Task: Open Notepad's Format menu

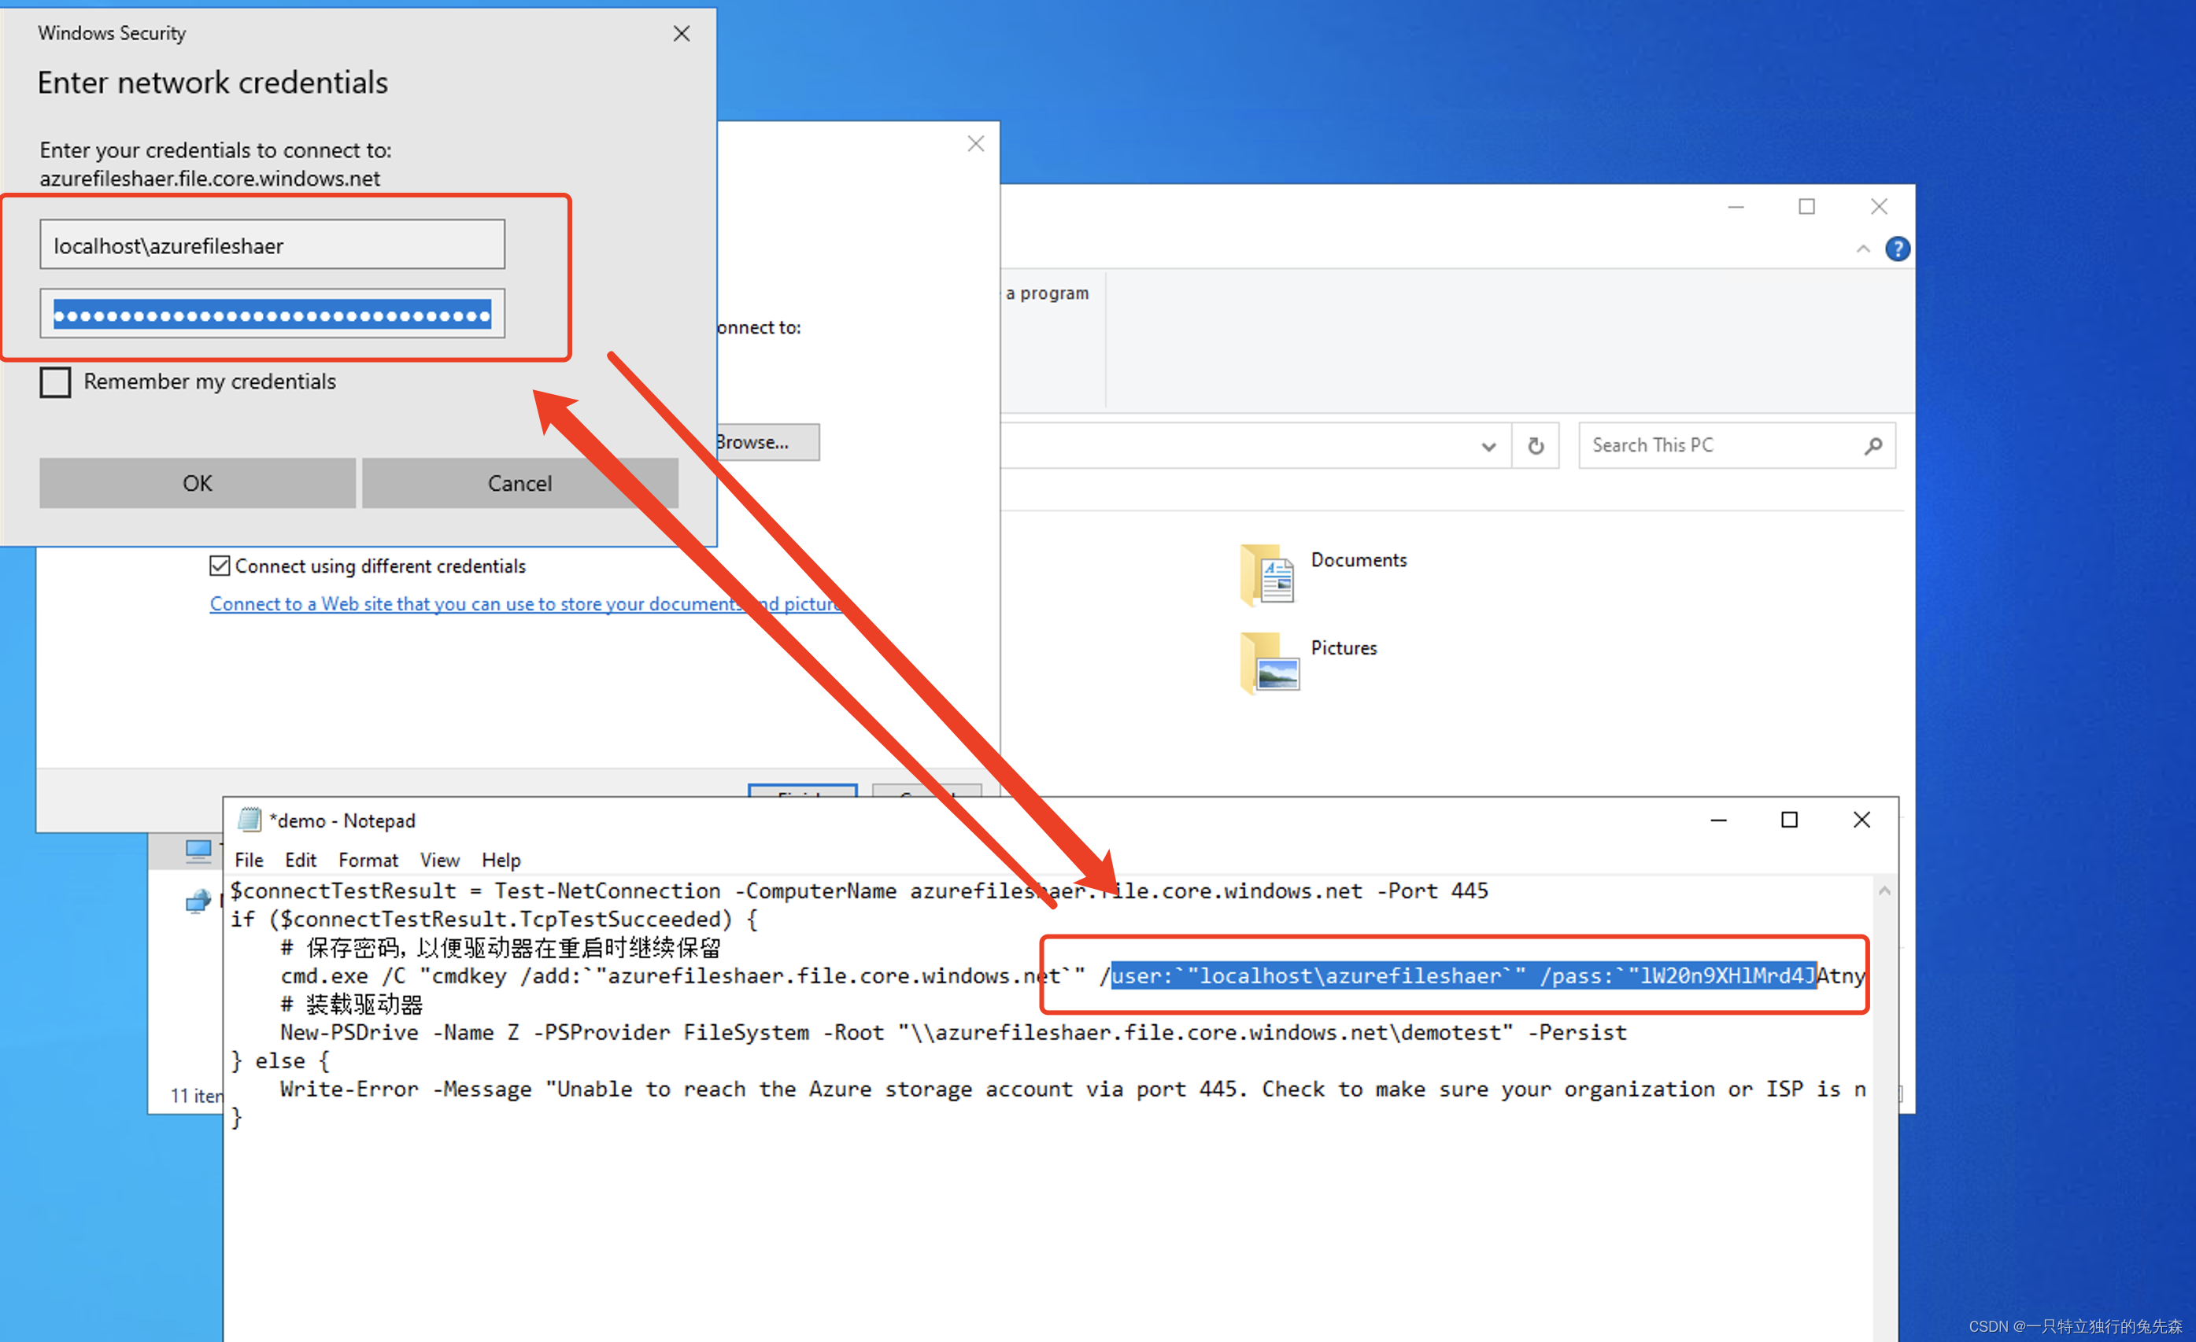Action: click(368, 859)
